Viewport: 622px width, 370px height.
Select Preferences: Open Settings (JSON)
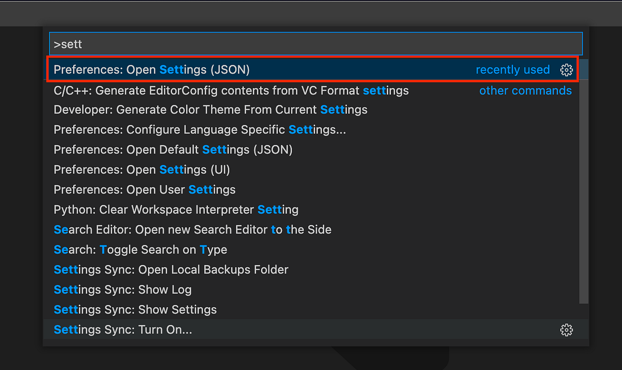312,70
